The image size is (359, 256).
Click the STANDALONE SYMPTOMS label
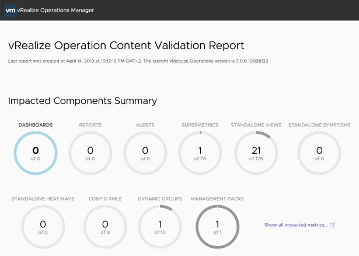(x=319, y=125)
